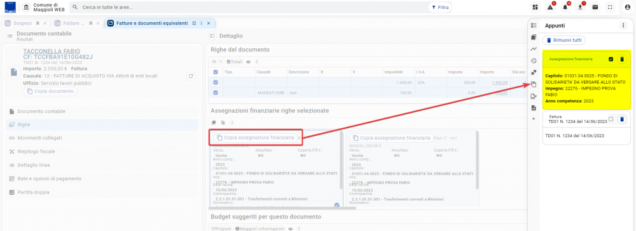Check the Fattura TD01 note checkbox
This screenshot has height=231, width=636.
coord(611,119)
